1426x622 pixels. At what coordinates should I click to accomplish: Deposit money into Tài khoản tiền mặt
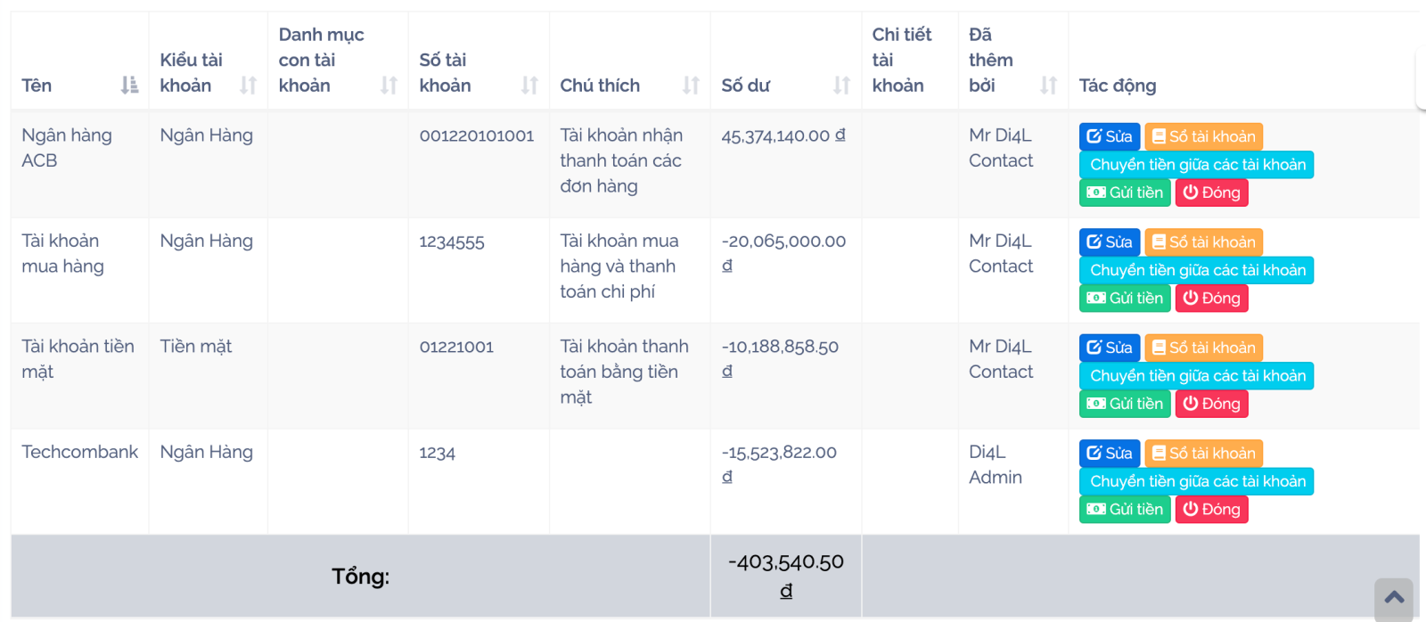tap(1125, 404)
